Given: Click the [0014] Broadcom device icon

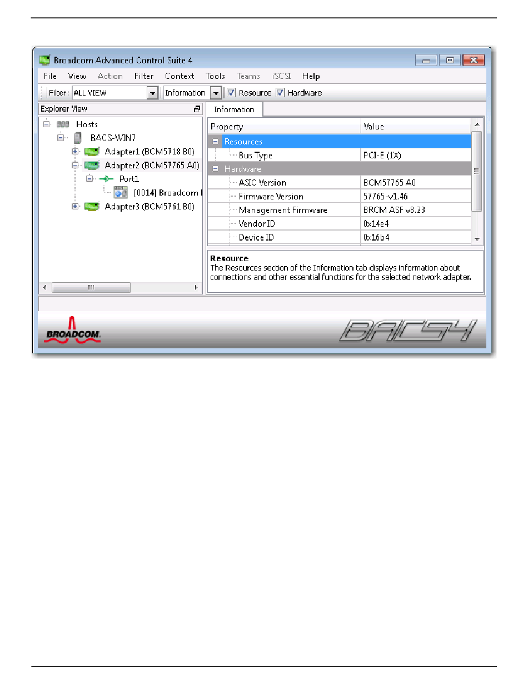Looking at the screenshot, I should click(121, 193).
